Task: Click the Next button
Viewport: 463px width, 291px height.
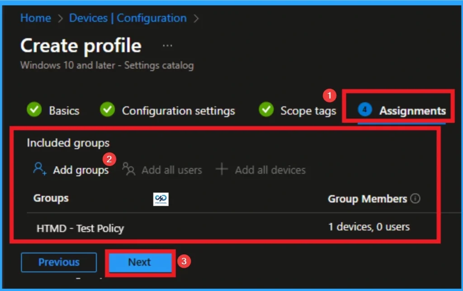Action: click(139, 262)
